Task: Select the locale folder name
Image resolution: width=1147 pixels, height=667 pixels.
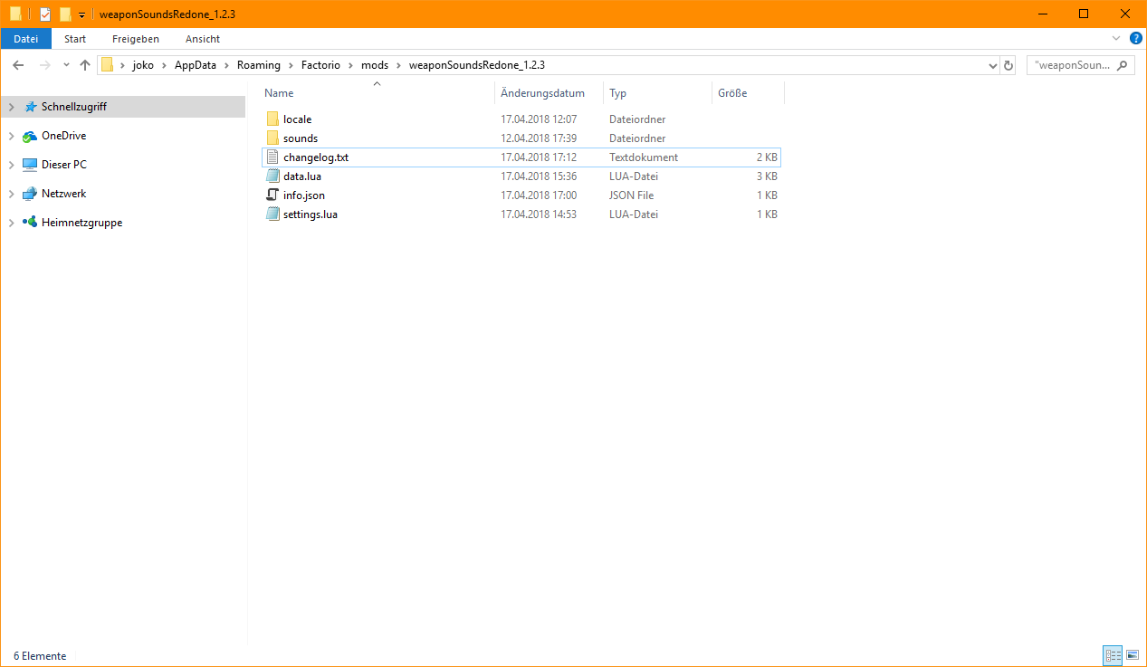Action: tap(297, 119)
